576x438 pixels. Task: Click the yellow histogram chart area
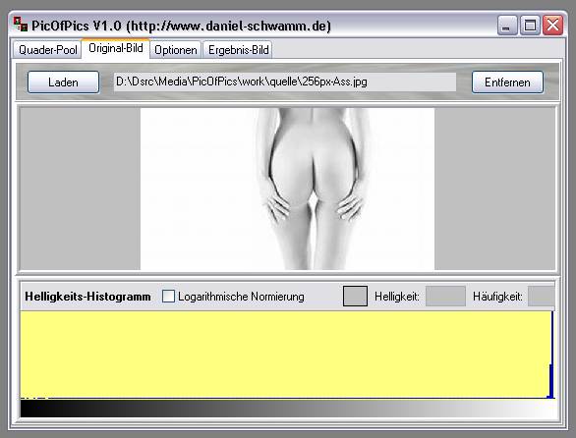[287, 355]
